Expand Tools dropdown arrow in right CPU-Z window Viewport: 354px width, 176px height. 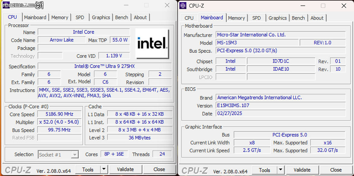280,170
